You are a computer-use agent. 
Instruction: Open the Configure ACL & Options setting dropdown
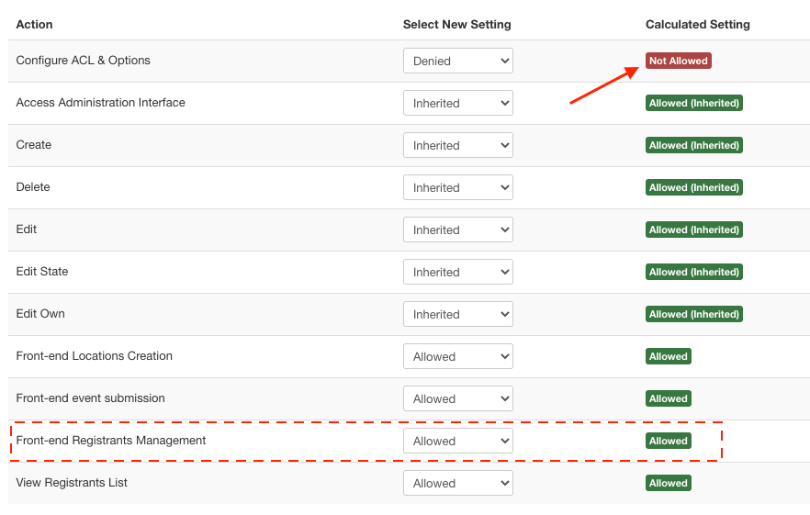457,61
